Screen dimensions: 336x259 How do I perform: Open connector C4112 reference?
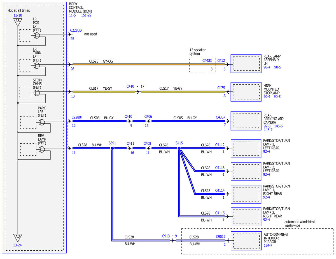click(x=220, y=145)
